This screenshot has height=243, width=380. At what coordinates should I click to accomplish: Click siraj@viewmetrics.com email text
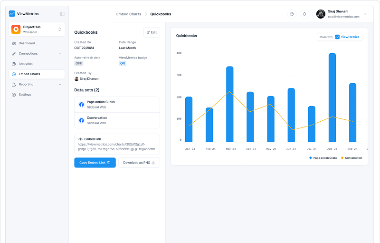pyautogui.click(x=343, y=17)
